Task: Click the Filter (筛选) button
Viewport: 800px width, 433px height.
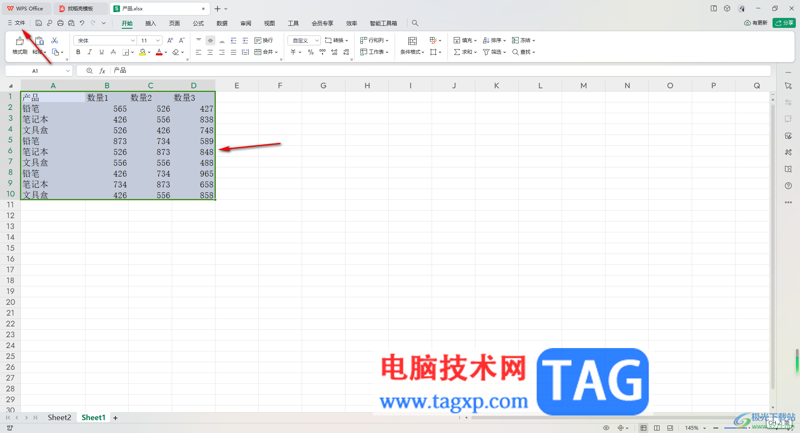Action: pyautogui.click(x=494, y=52)
